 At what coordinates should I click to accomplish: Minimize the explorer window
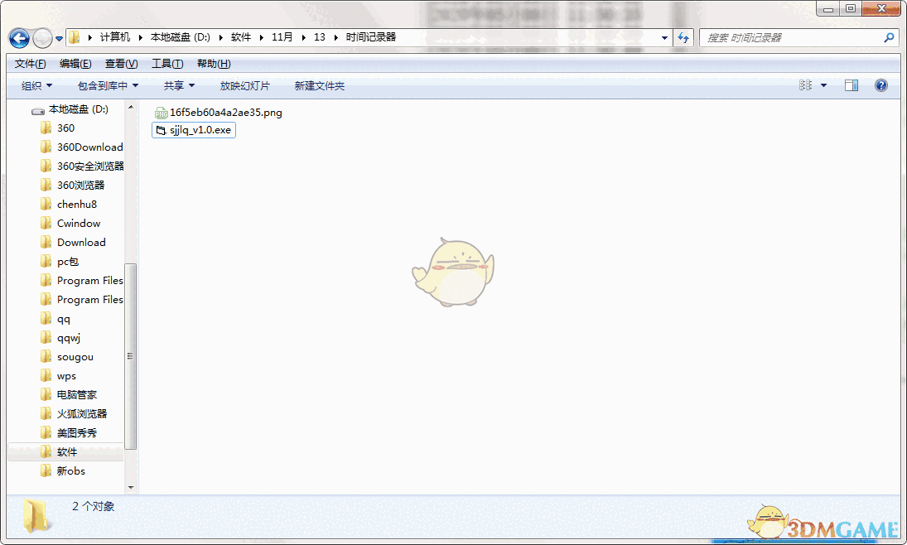pyautogui.click(x=827, y=8)
